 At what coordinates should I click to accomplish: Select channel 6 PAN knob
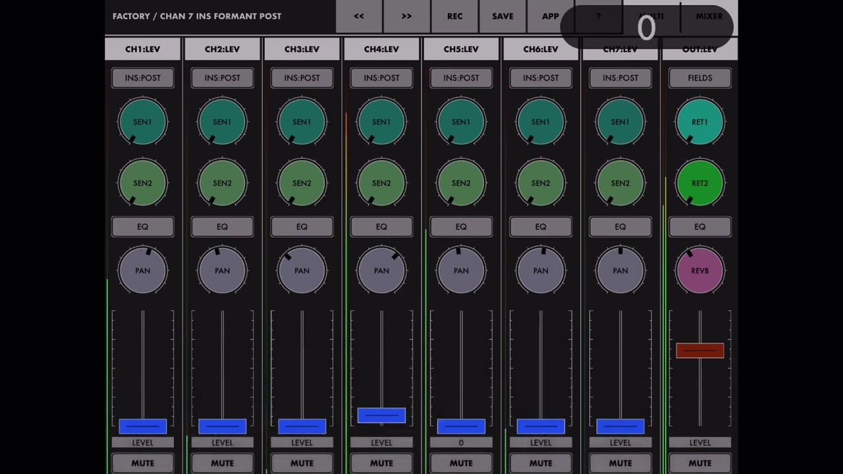541,271
